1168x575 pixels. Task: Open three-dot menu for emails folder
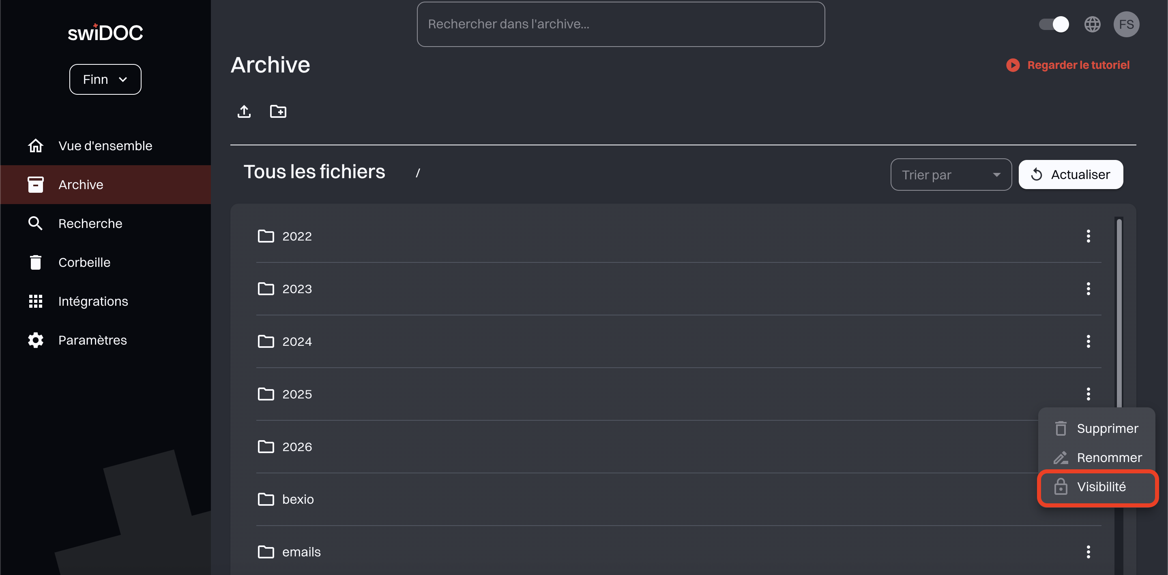point(1088,552)
